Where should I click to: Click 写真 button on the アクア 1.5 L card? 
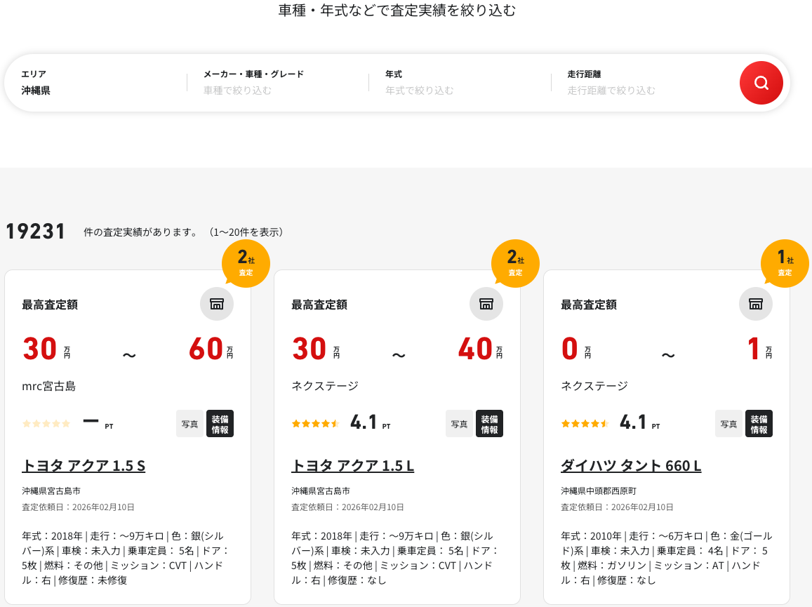[x=459, y=424]
